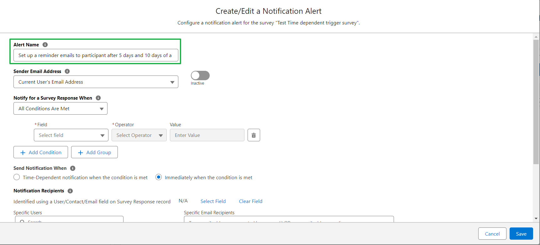Screen dimensions: 540x245
Task: Delete the condition row using the trash icon
Action: coord(254,135)
